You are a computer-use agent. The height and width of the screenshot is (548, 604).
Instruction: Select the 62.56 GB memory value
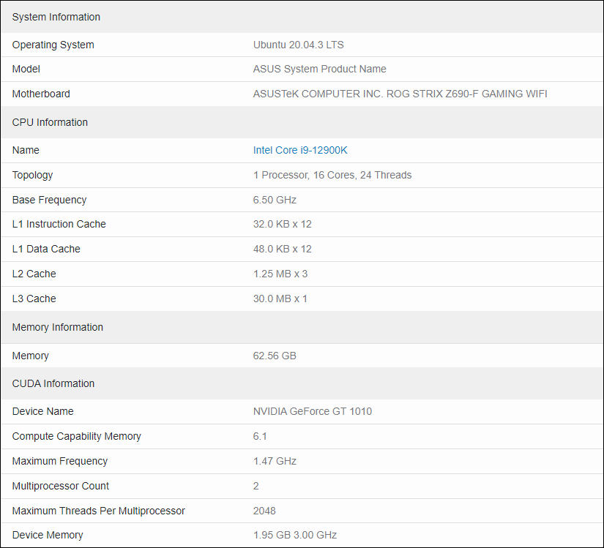pos(275,356)
